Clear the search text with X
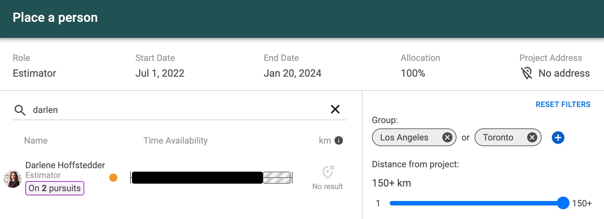 click(335, 109)
